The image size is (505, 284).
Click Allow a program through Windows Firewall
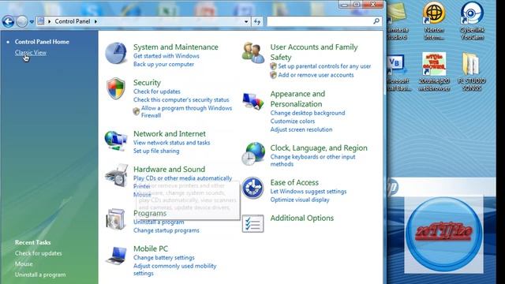(x=186, y=112)
